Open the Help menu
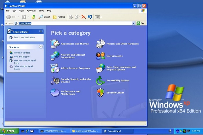203x135 pixels. click(x=49, y=11)
